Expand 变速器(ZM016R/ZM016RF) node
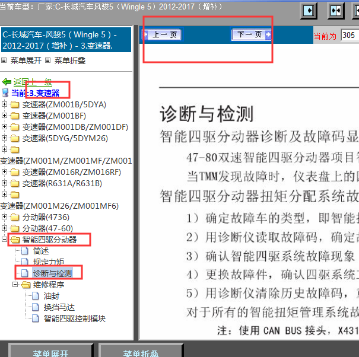Viewport: 359px width, 357px height. 4,171
